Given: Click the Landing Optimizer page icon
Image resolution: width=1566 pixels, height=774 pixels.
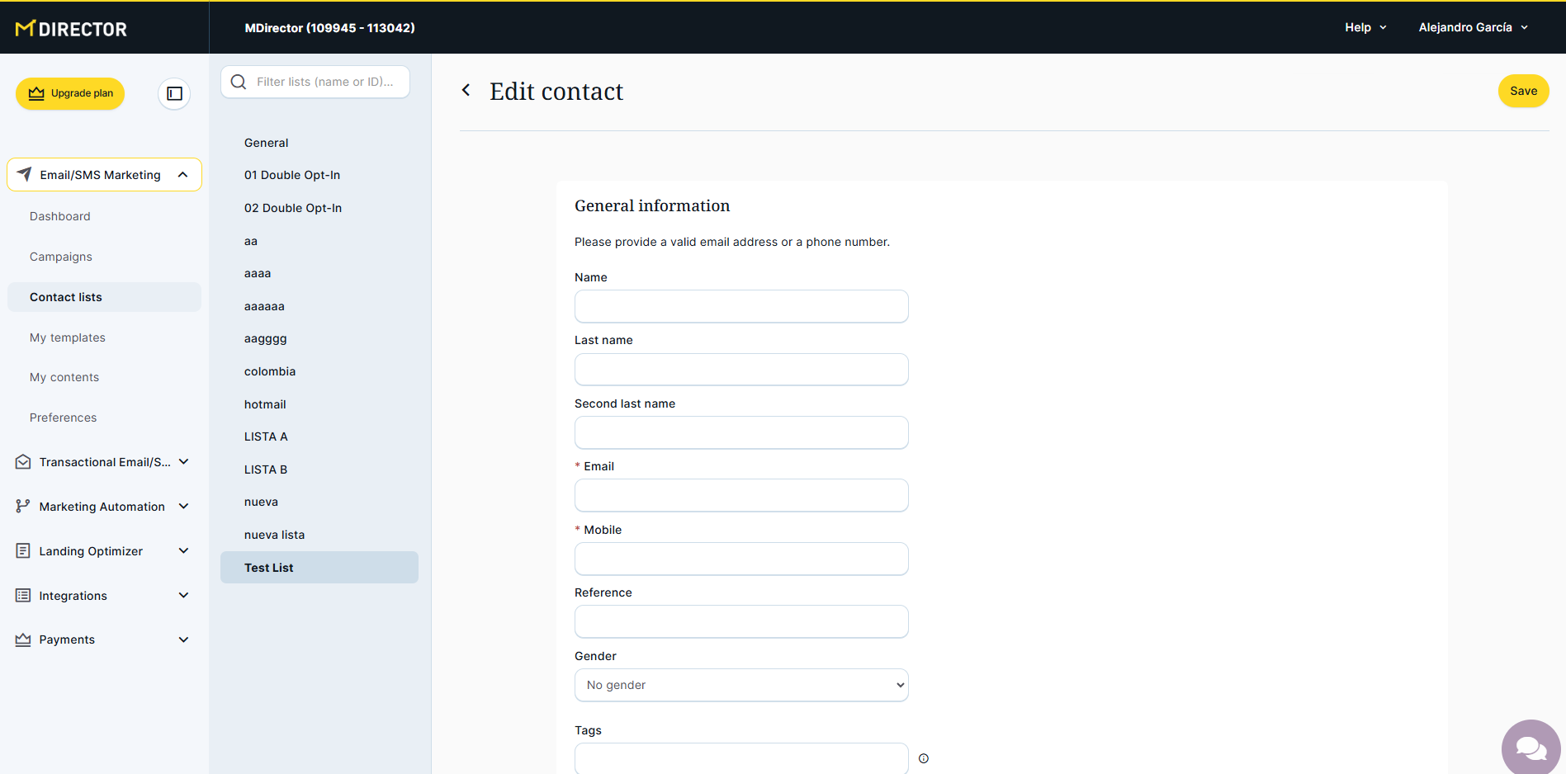Looking at the screenshot, I should pos(23,550).
